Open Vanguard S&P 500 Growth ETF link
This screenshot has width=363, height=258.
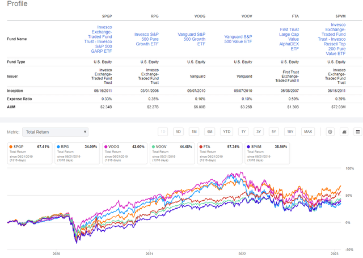(192, 39)
